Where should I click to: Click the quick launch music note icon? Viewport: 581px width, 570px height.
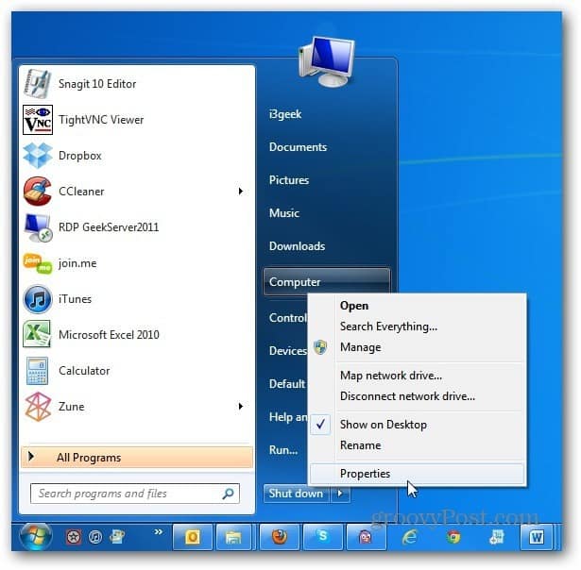click(x=95, y=536)
